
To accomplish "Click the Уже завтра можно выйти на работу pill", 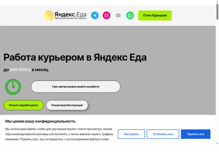I will pyautogui.click(x=76, y=87).
